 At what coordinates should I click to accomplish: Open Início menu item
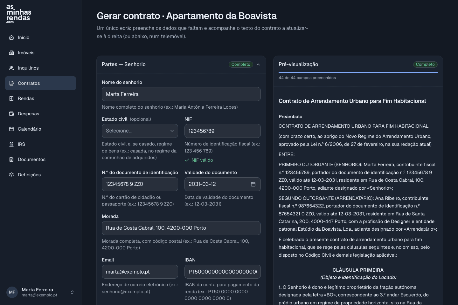40,37
